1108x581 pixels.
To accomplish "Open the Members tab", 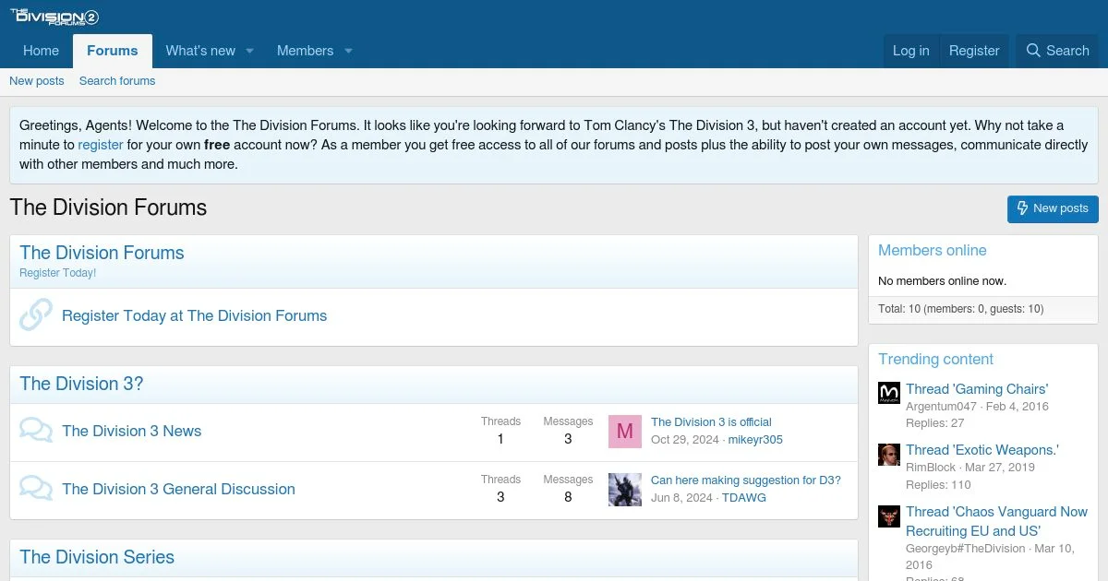I will tap(305, 51).
